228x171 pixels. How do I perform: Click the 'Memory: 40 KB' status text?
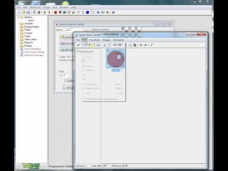pyautogui.click(x=120, y=166)
